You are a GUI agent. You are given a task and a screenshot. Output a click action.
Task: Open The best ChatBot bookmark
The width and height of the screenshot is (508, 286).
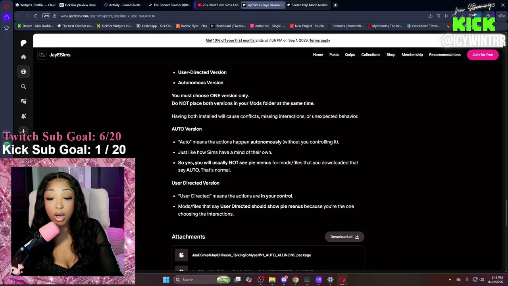point(75,26)
